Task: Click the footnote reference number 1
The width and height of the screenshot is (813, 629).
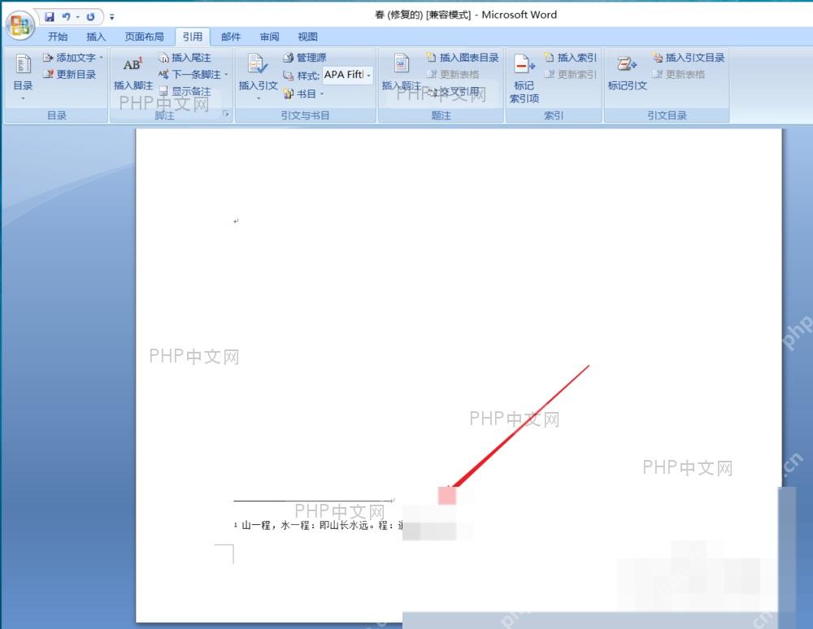Action: (236, 524)
